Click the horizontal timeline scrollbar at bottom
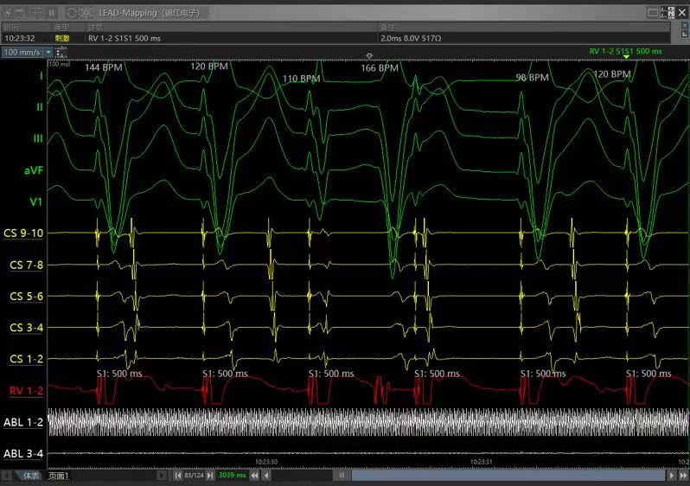Image resolution: width=690 pixels, height=486 pixels. 502,476
